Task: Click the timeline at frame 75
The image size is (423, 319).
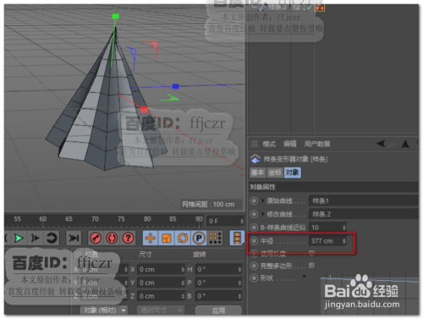Action: (x=121, y=219)
